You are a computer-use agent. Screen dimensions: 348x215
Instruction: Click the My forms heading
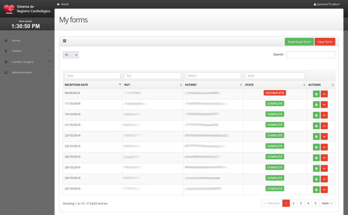74,20
